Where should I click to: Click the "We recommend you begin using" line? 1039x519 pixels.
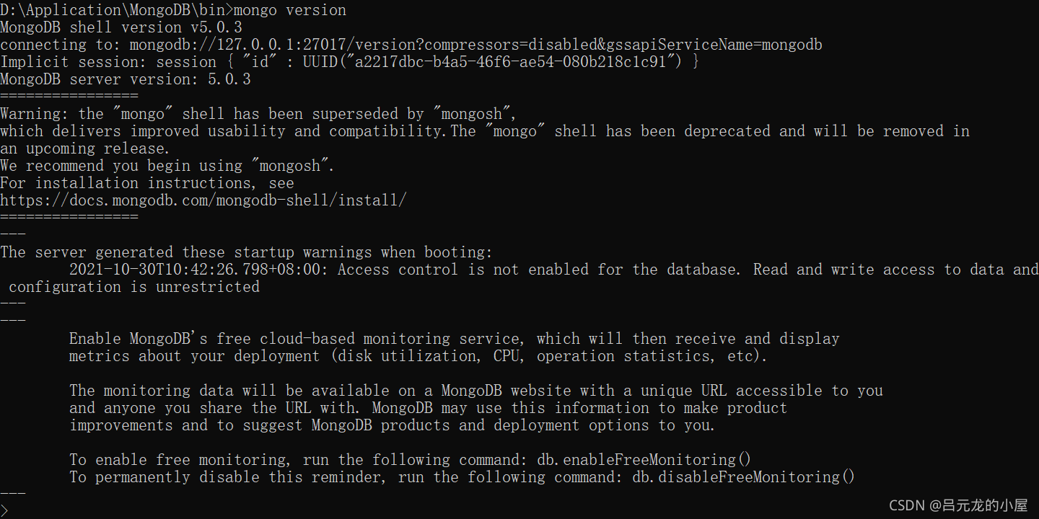(x=167, y=166)
